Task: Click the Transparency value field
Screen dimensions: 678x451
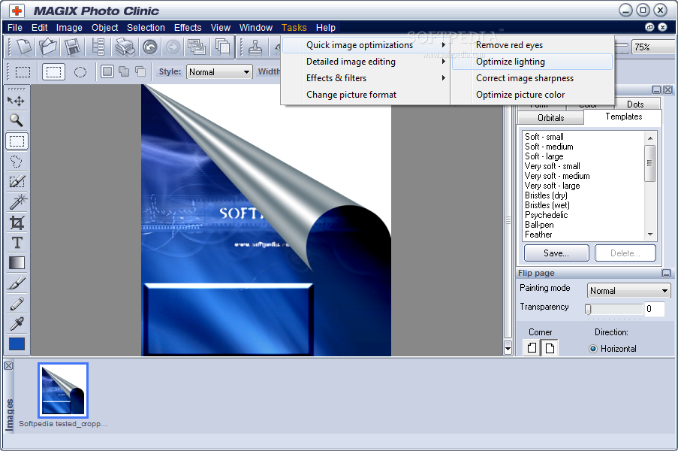Action: (654, 309)
